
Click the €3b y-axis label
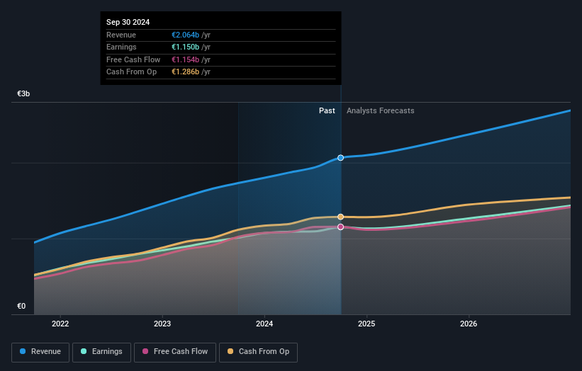click(x=23, y=93)
